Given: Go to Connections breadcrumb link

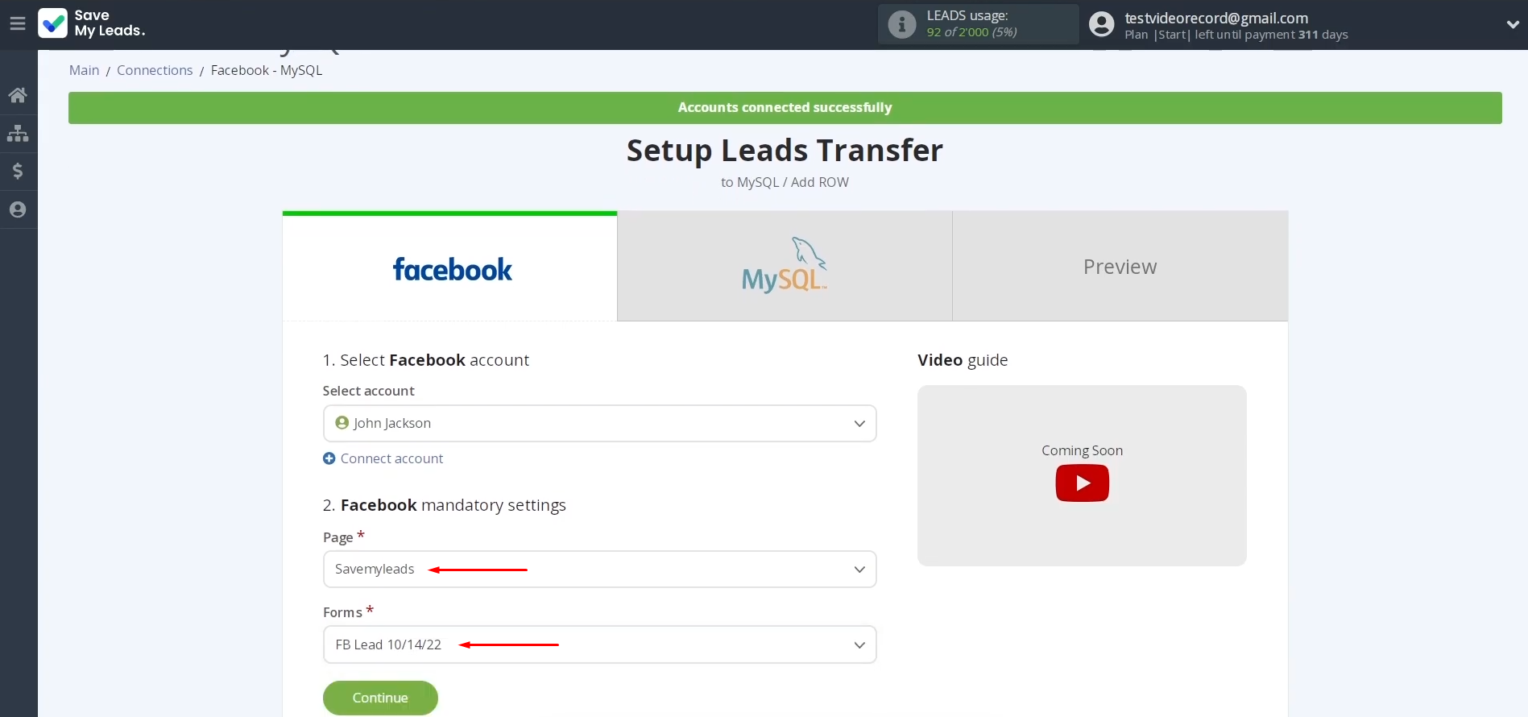Looking at the screenshot, I should (155, 70).
